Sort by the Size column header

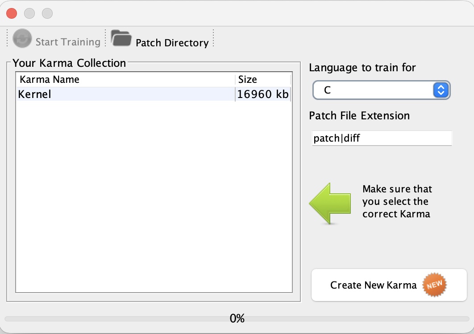[x=262, y=80]
